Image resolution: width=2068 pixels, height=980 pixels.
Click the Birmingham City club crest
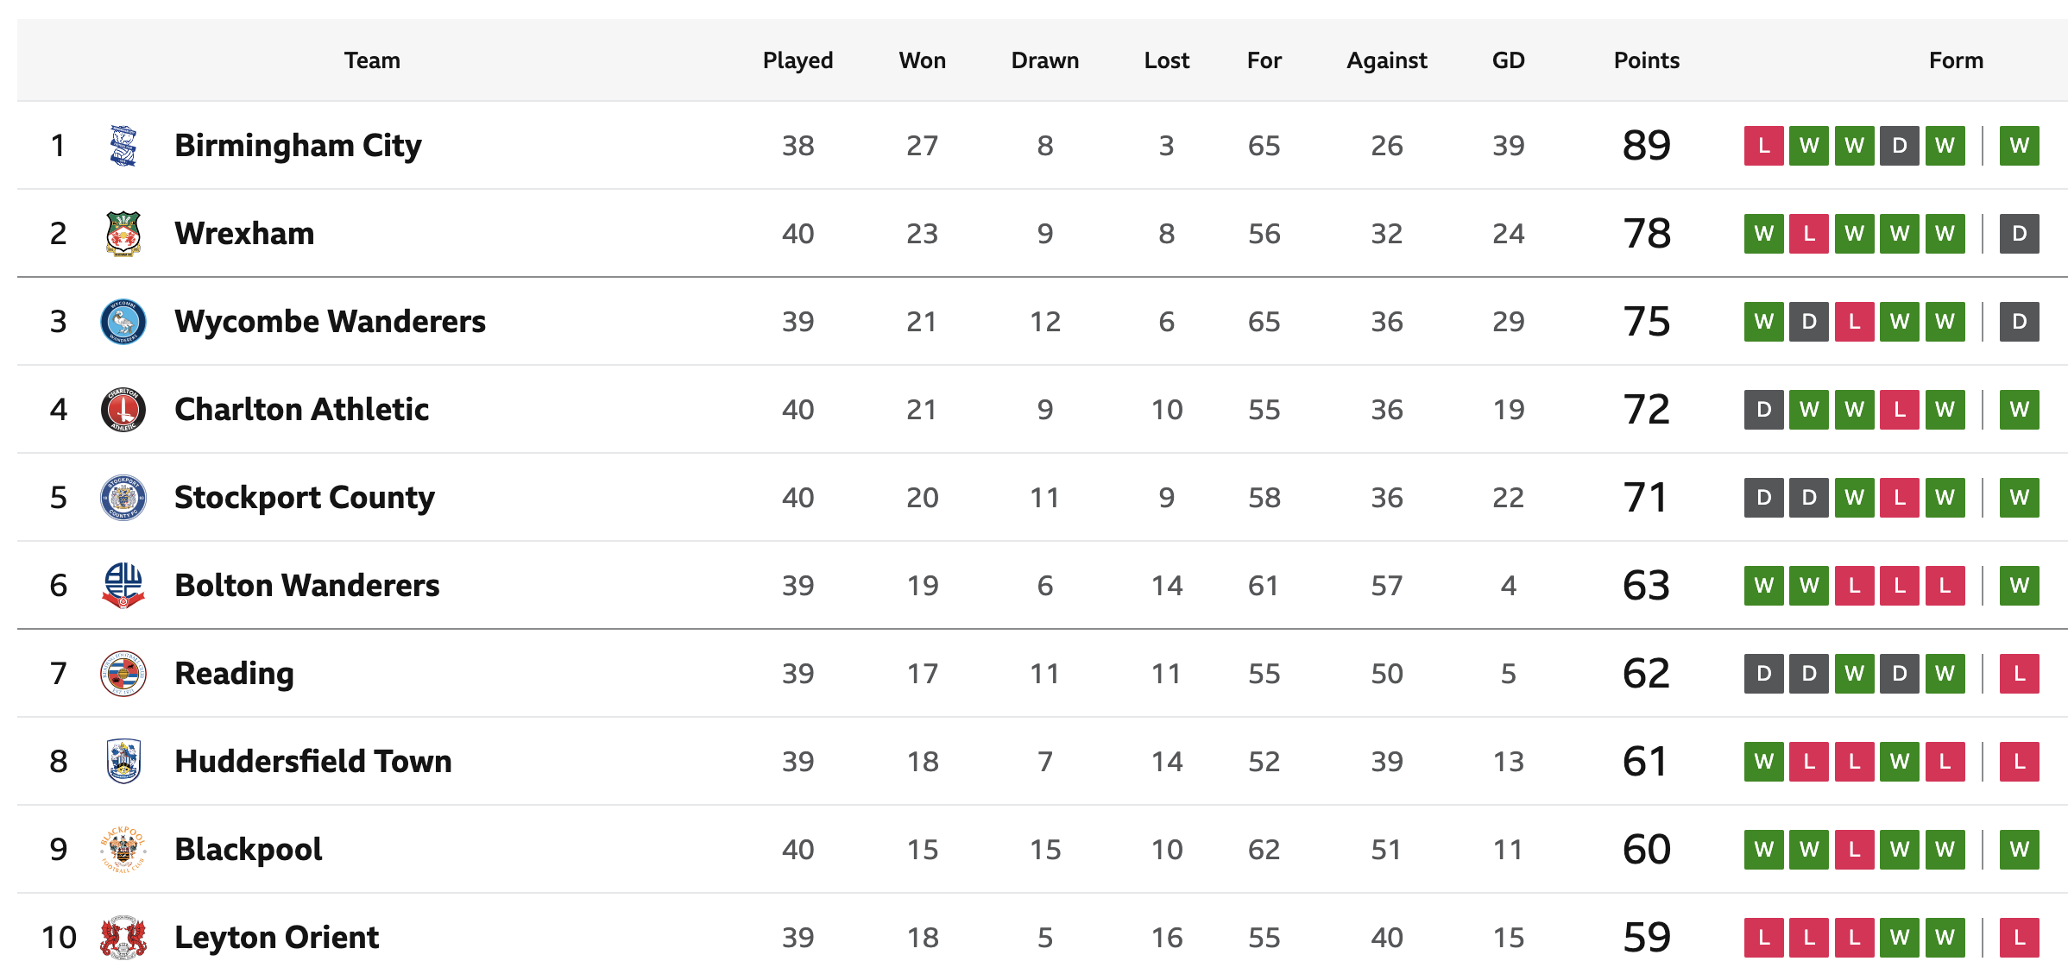click(x=123, y=146)
